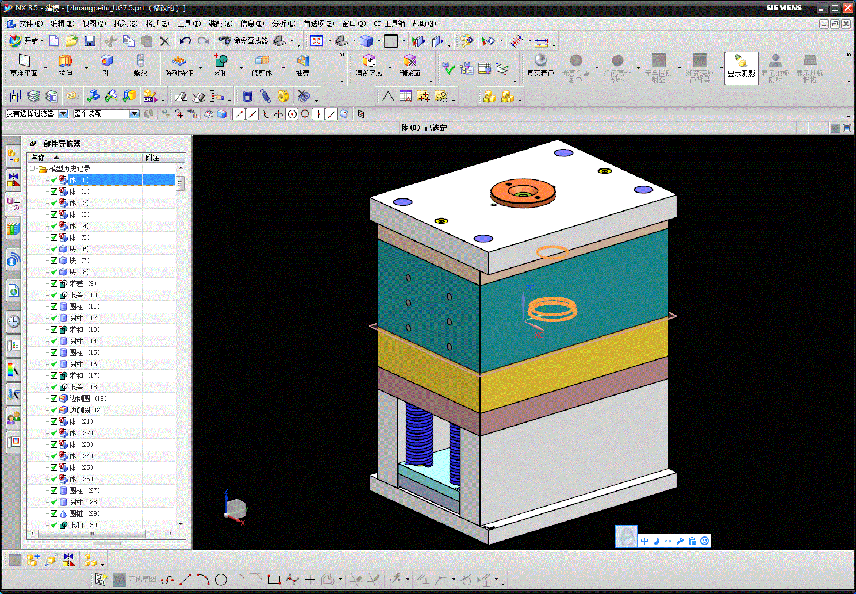Expand the arrow beside 拉伸
The image size is (856, 594).
[x=86, y=68]
